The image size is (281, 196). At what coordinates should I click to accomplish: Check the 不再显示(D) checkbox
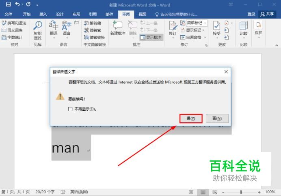click(70, 109)
